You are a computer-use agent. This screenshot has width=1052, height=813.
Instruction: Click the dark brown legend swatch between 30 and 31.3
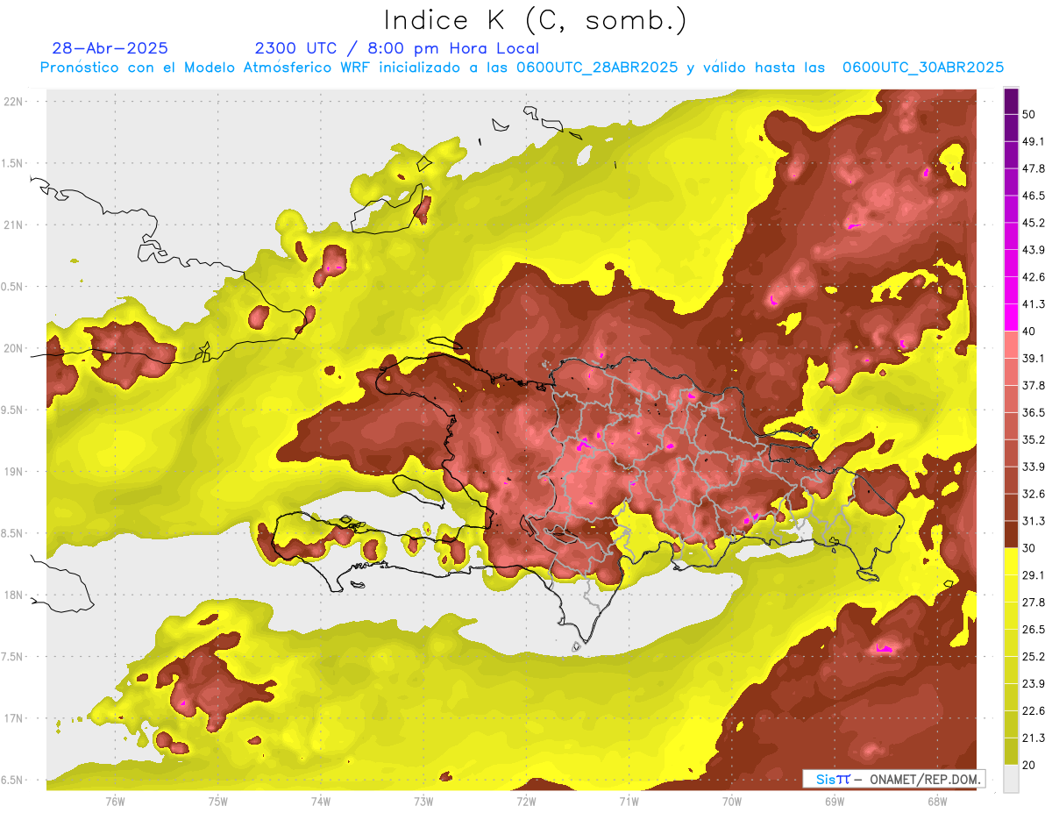(x=1011, y=534)
